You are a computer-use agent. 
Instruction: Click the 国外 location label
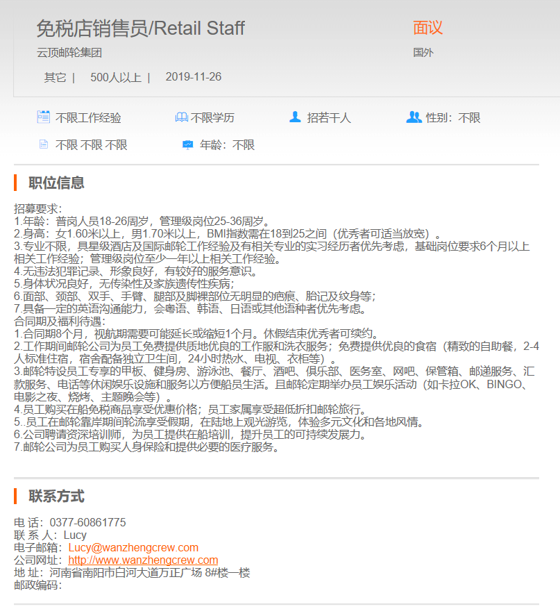423,53
